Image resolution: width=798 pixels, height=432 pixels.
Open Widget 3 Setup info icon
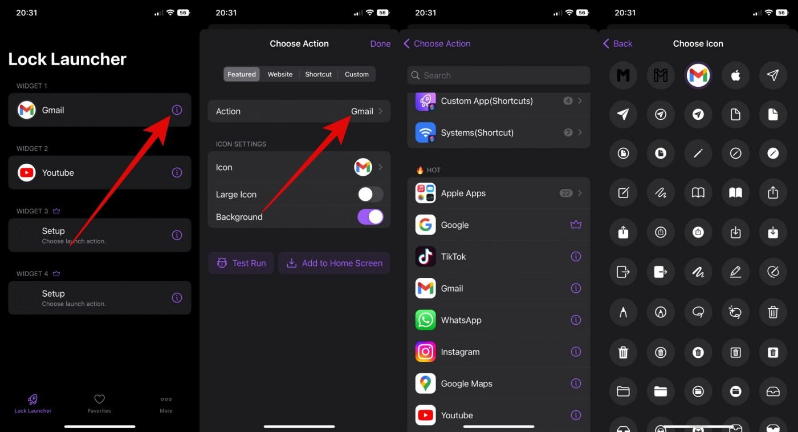(x=177, y=235)
